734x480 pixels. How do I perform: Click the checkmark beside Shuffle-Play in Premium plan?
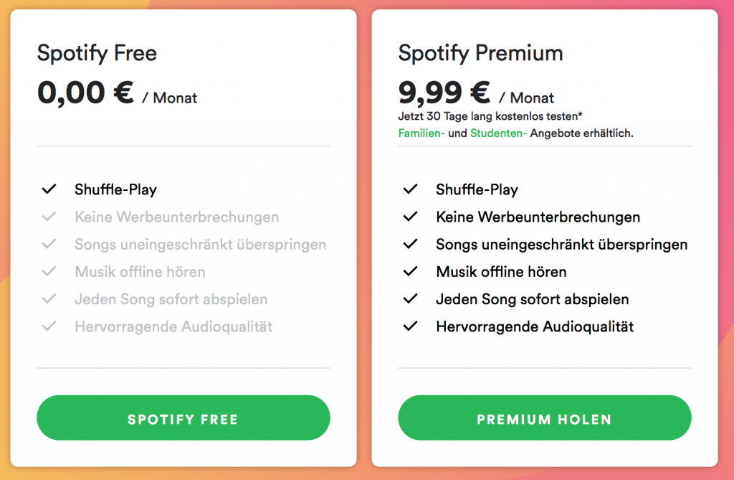pyautogui.click(x=411, y=189)
